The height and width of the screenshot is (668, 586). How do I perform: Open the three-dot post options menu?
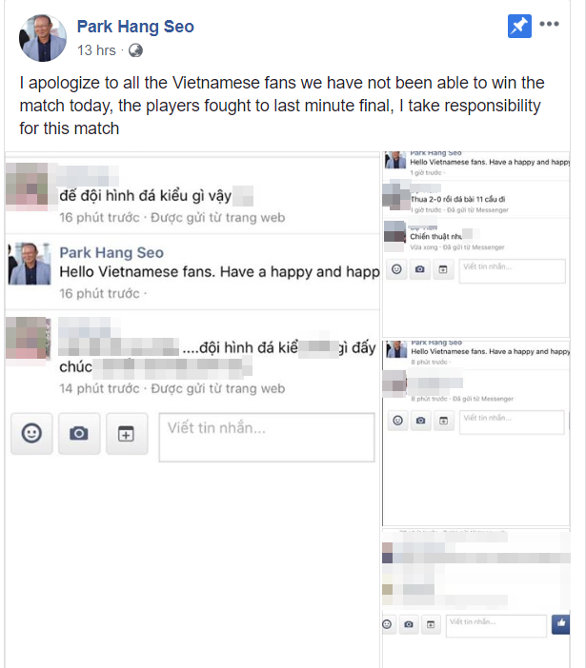coord(549,24)
